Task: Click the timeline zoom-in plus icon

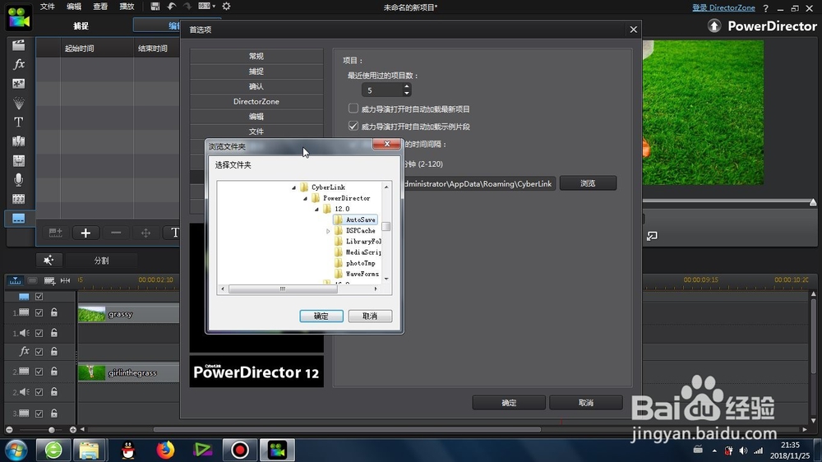Action: 73,430
